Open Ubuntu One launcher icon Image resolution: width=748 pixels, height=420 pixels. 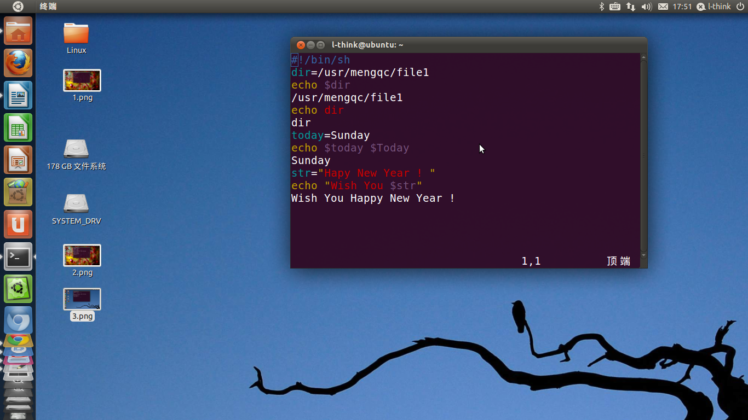(x=18, y=224)
